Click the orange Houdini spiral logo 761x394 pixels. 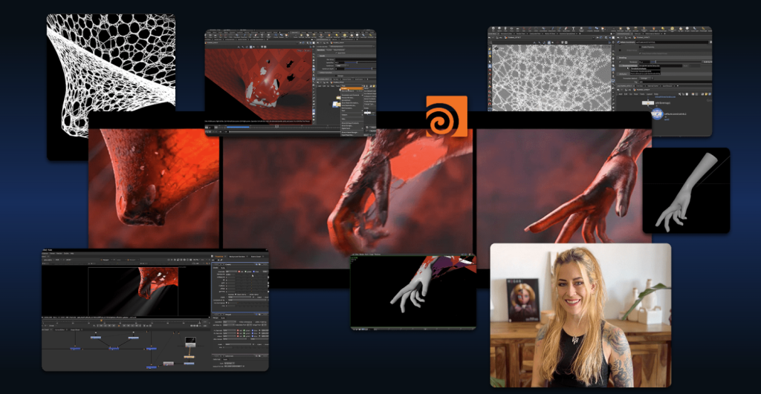[x=446, y=116]
